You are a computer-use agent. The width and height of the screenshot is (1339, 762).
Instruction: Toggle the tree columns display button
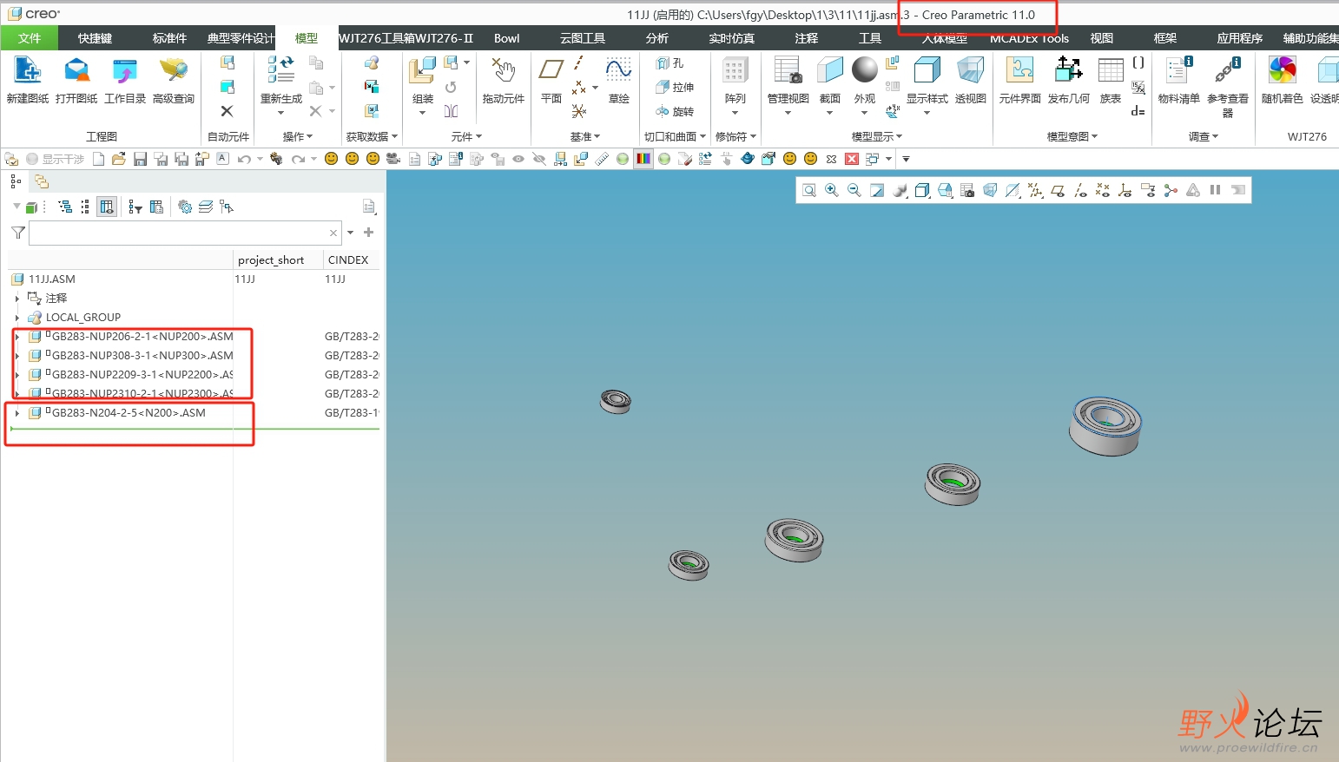pos(107,207)
